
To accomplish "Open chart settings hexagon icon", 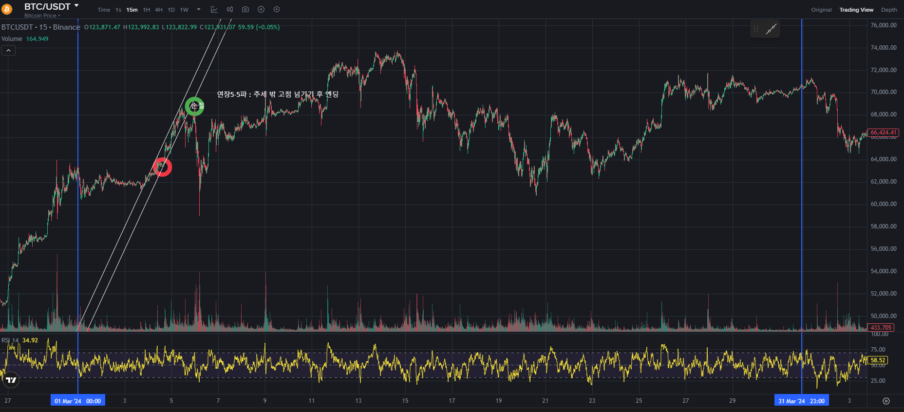I will 277,10.
